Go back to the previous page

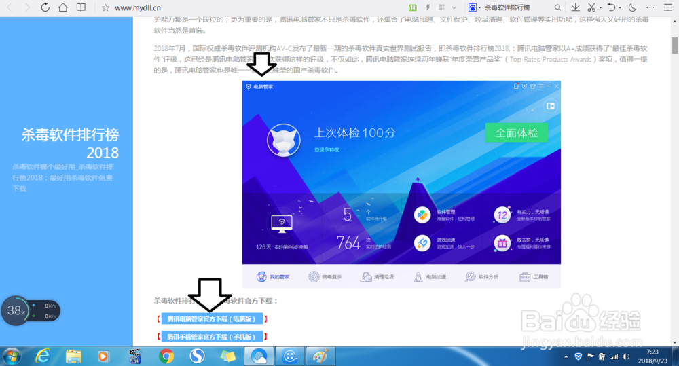tap(10, 7)
